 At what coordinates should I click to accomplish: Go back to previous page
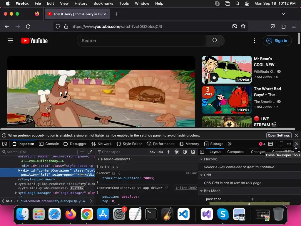[x=7, y=26]
